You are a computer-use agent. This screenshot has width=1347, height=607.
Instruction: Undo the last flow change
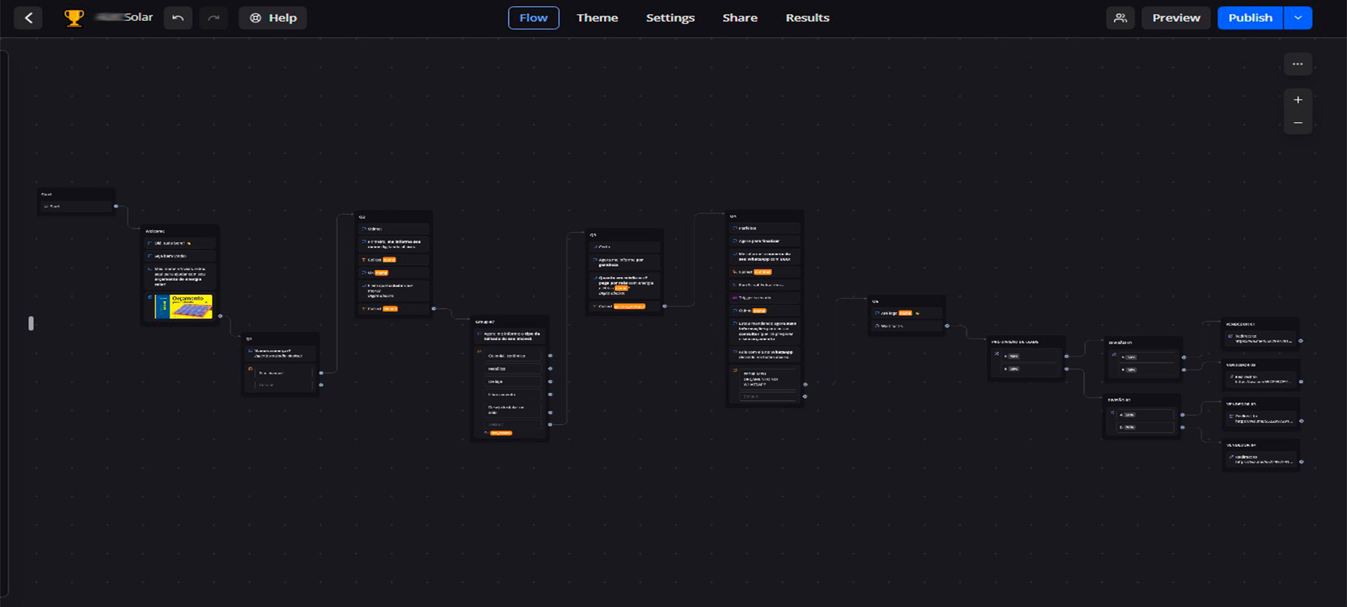[178, 18]
